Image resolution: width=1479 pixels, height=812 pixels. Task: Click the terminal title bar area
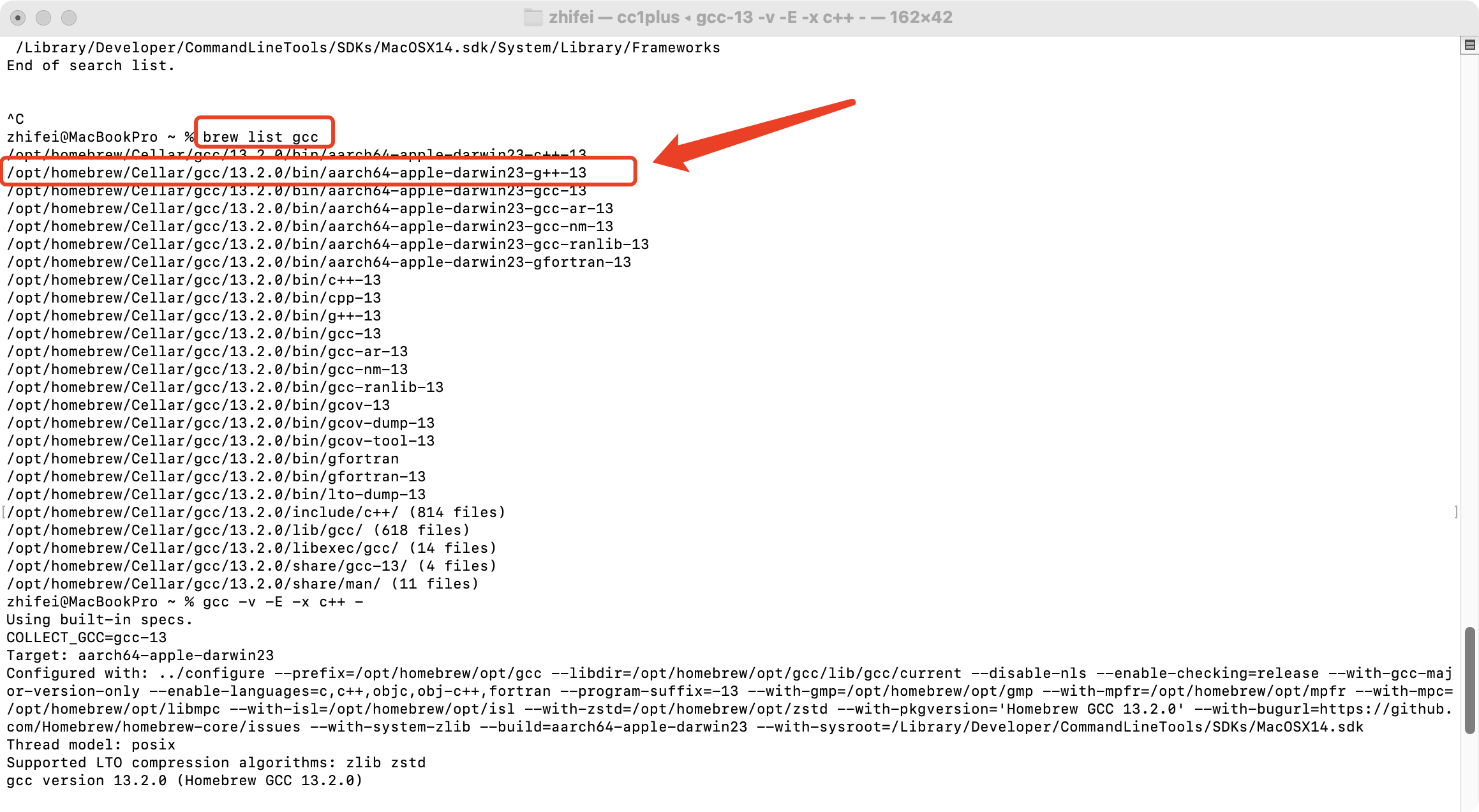pos(739,15)
